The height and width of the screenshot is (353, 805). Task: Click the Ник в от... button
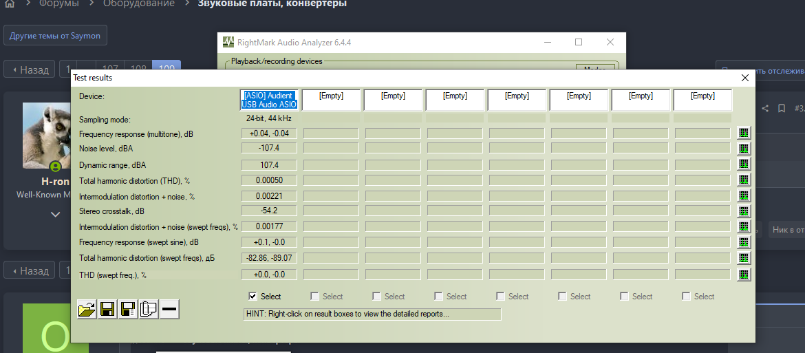786,230
